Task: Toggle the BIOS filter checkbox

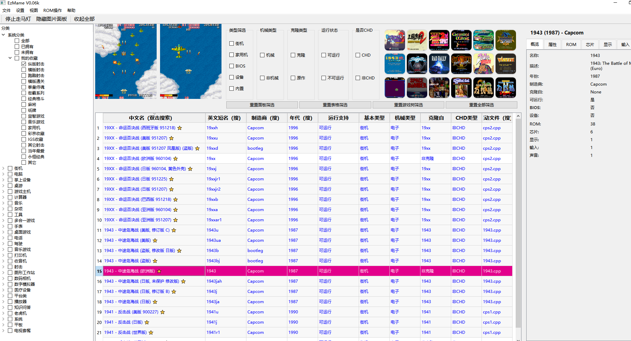Action: pos(232,66)
